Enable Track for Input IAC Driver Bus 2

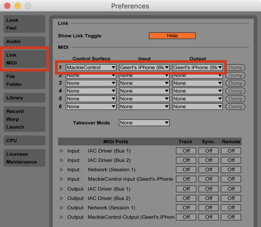coord(186,160)
